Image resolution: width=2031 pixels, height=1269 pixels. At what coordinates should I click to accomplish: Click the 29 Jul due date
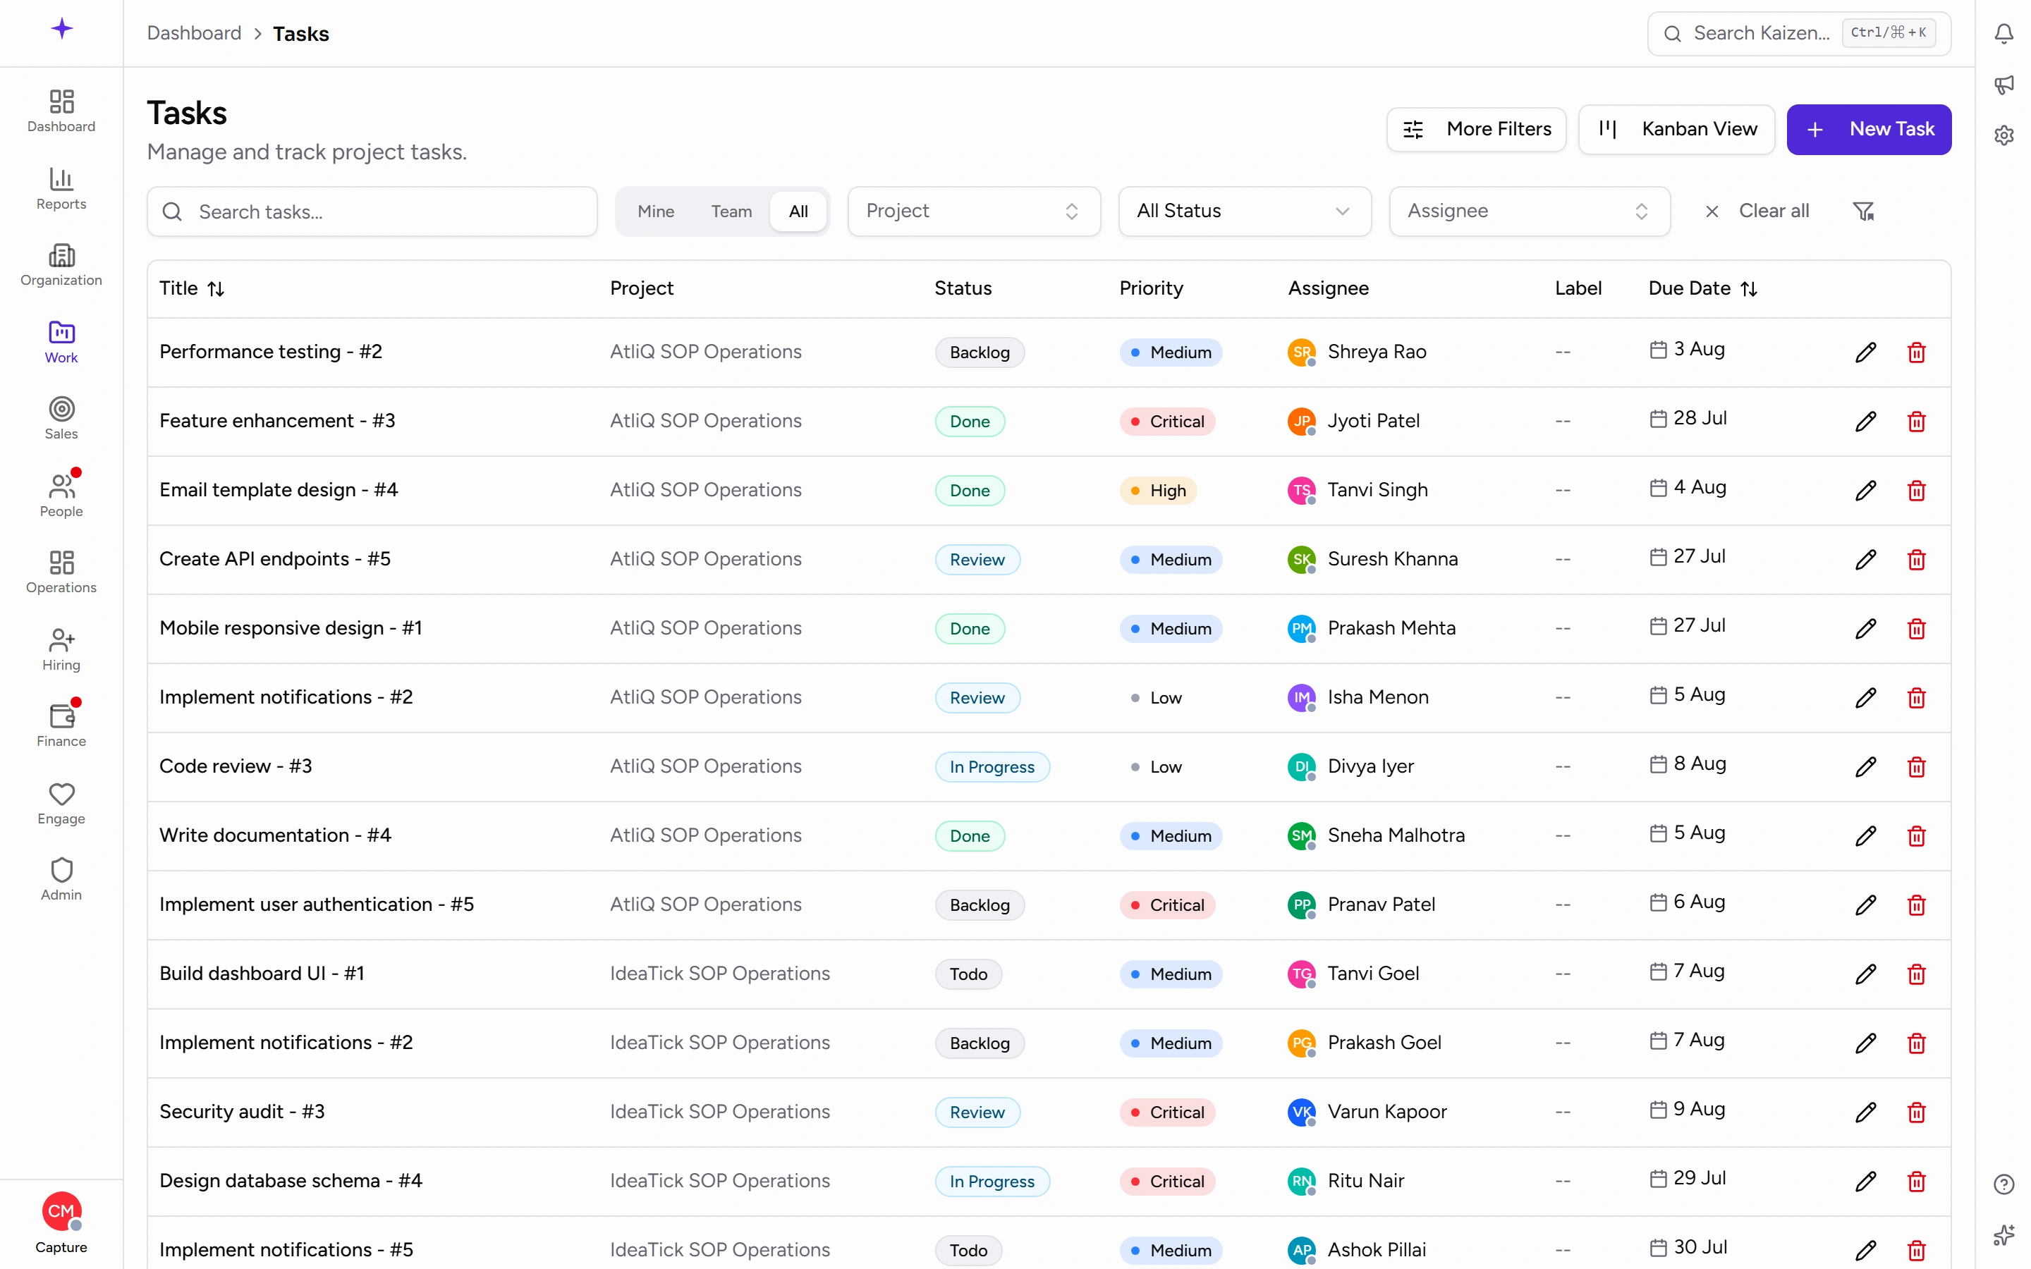pyautogui.click(x=1688, y=1178)
